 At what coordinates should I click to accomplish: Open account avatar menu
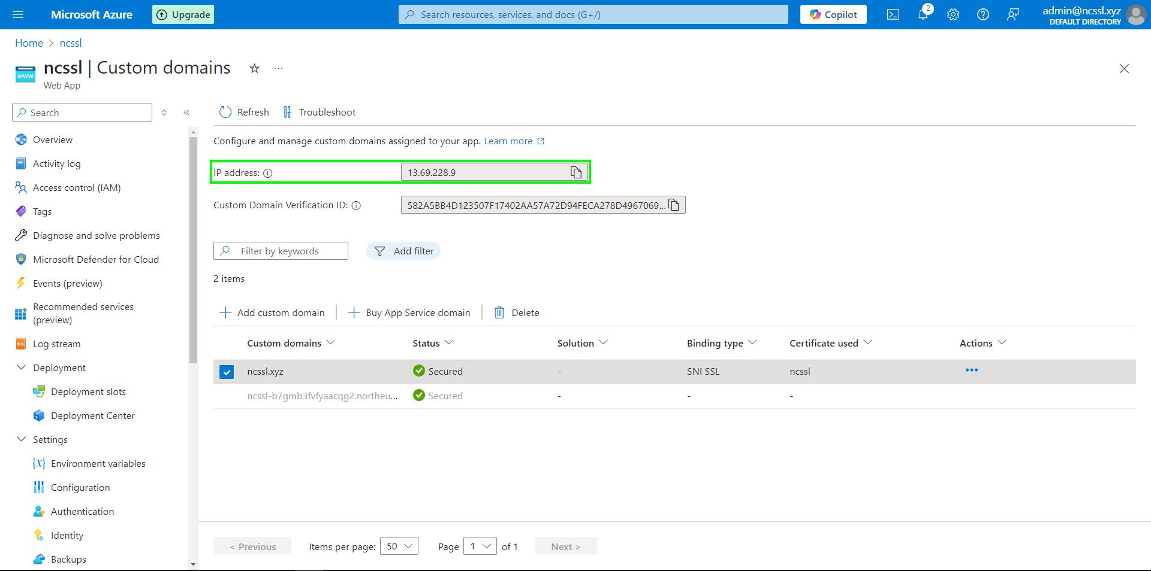(x=1136, y=14)
